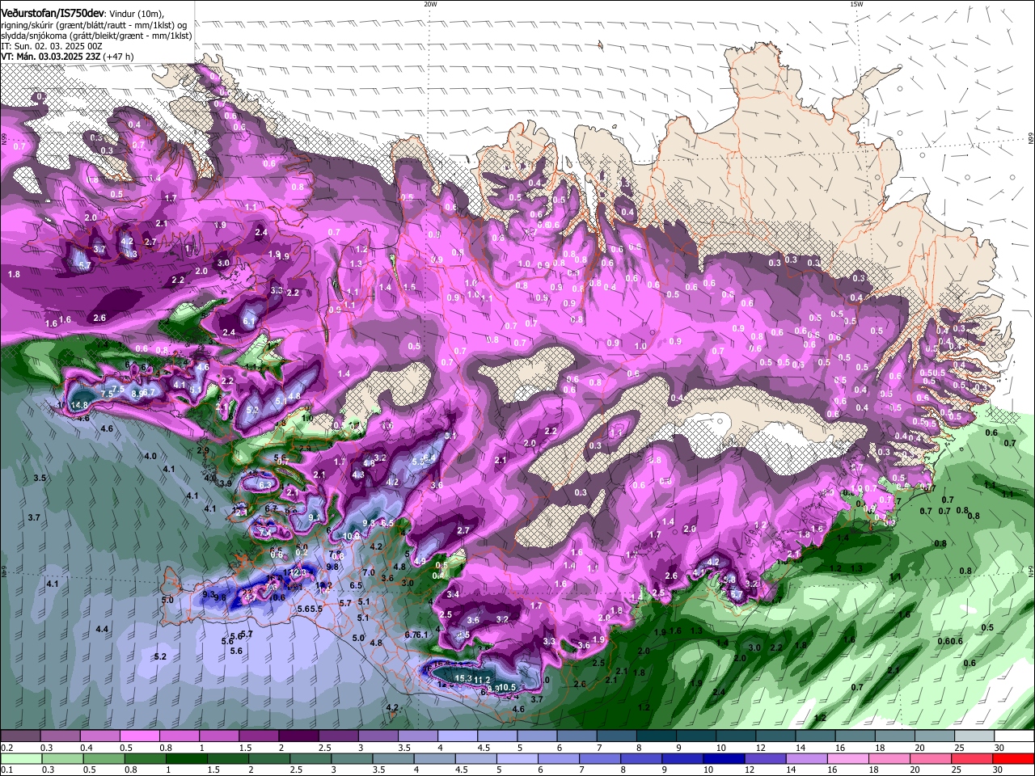Click darkest purple upper swatch 2 to 2.5
1035x776 pixels.
coord(298,736)
